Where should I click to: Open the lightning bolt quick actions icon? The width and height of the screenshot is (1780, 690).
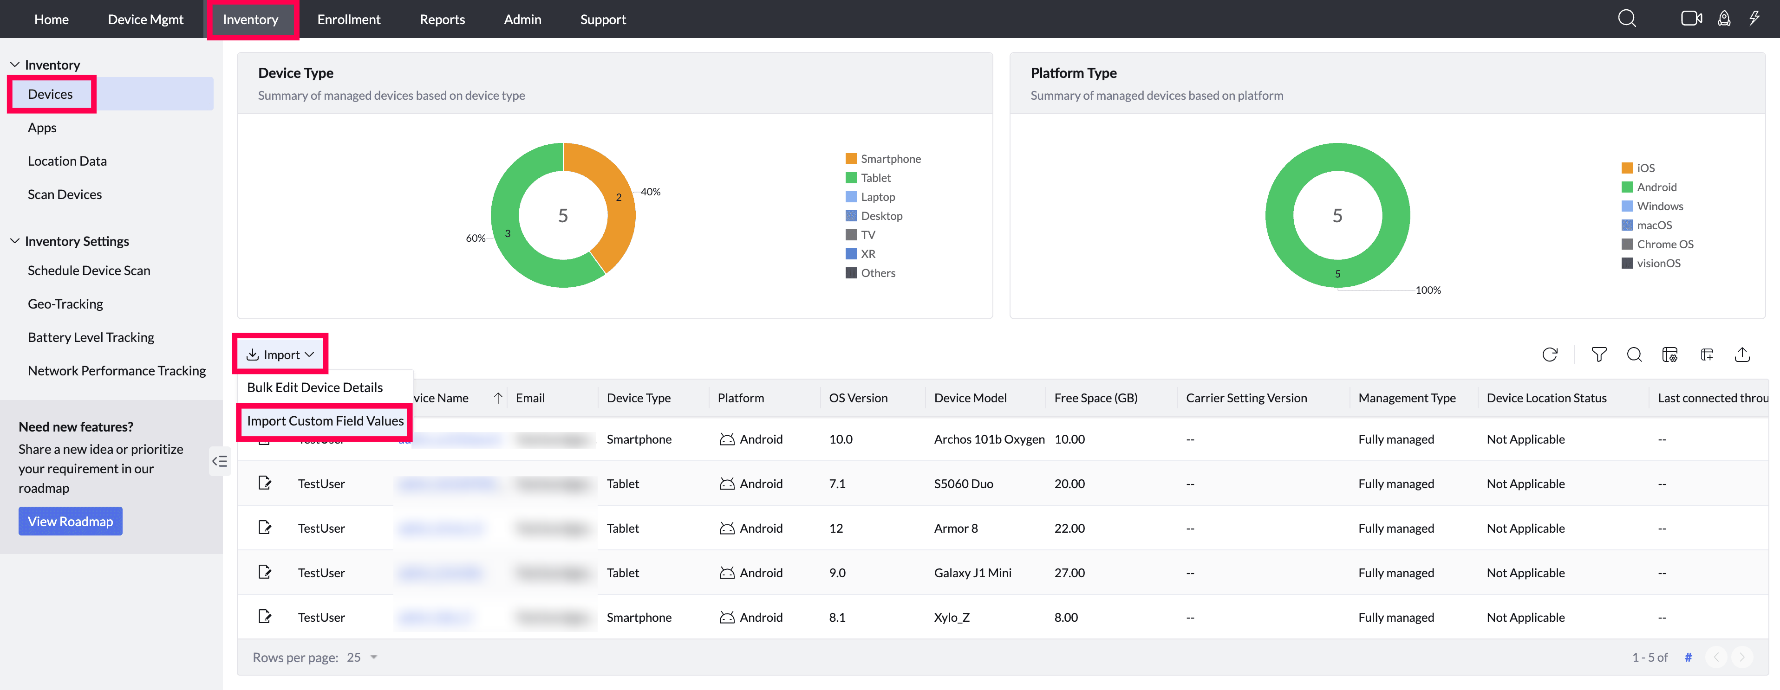click(1754, 19)
